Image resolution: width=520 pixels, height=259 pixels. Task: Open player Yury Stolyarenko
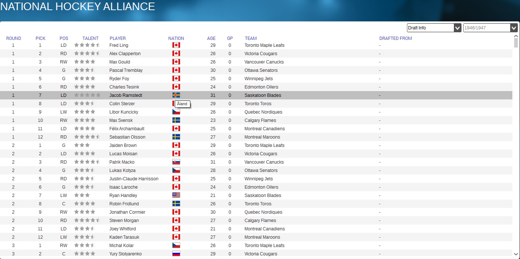click(125, 254)
